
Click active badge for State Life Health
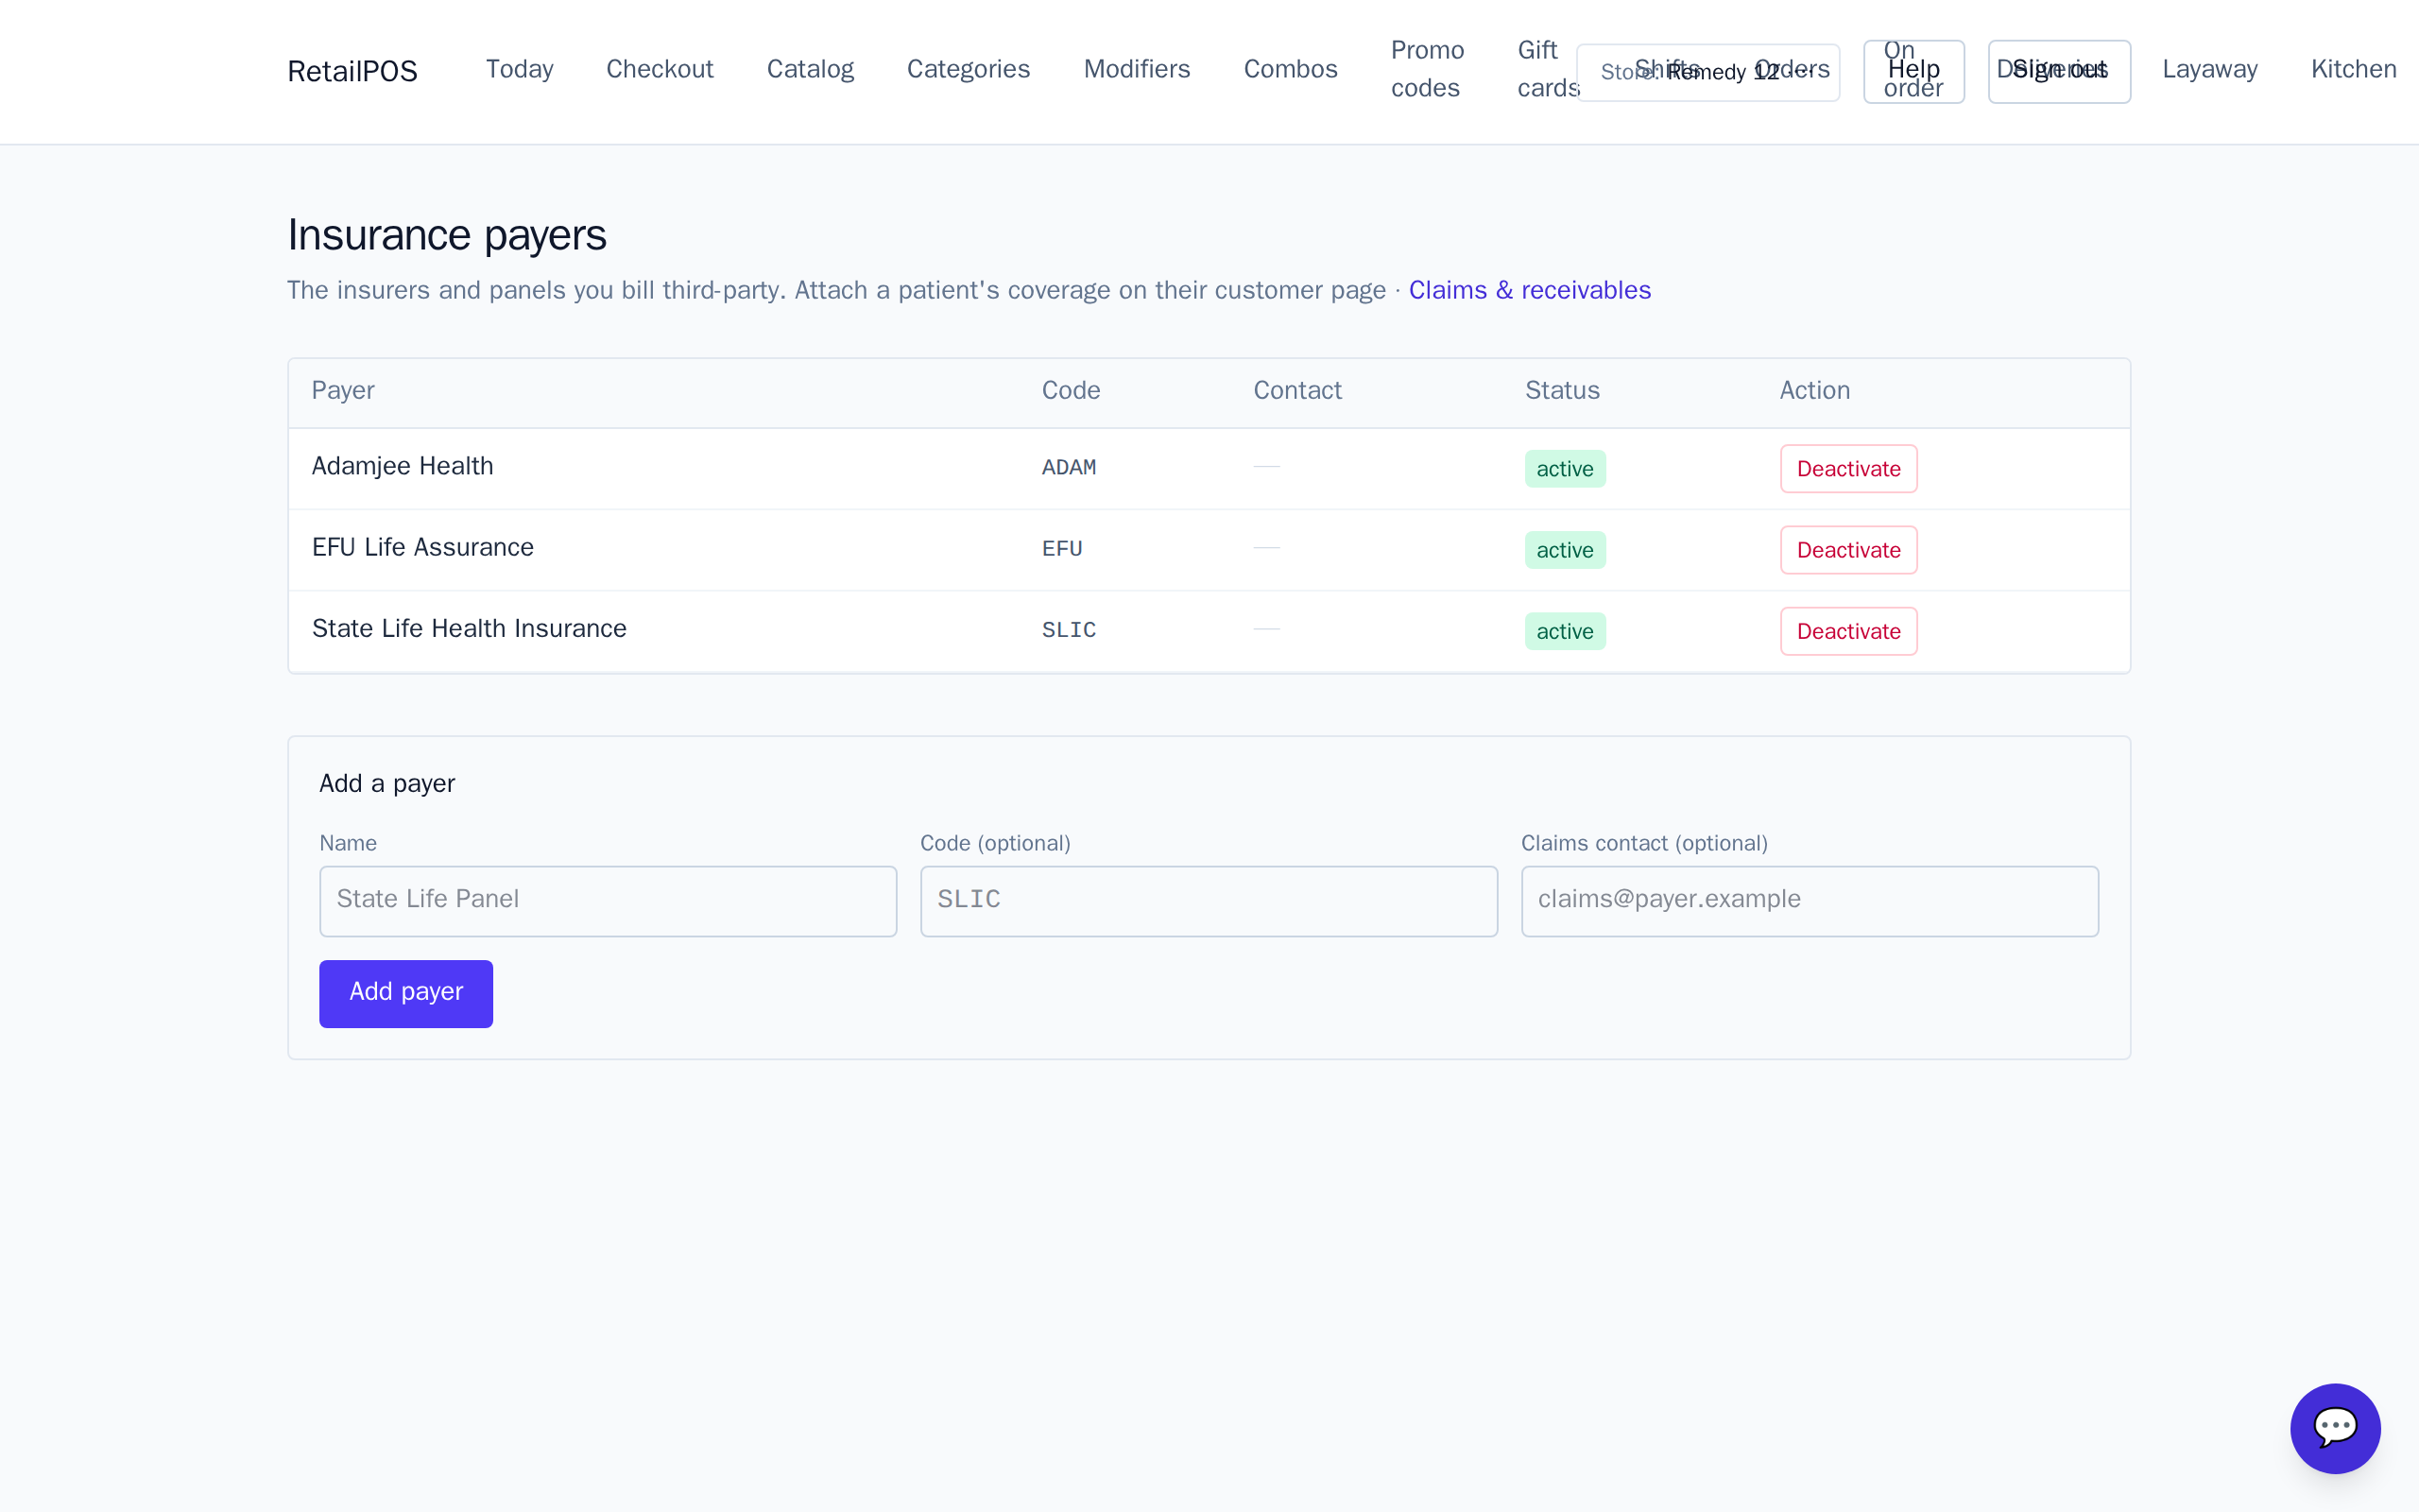[x=1565, y=631]
